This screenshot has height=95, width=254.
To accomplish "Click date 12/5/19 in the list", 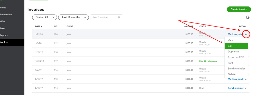I will pyautogui.click(x=39, y=52).
